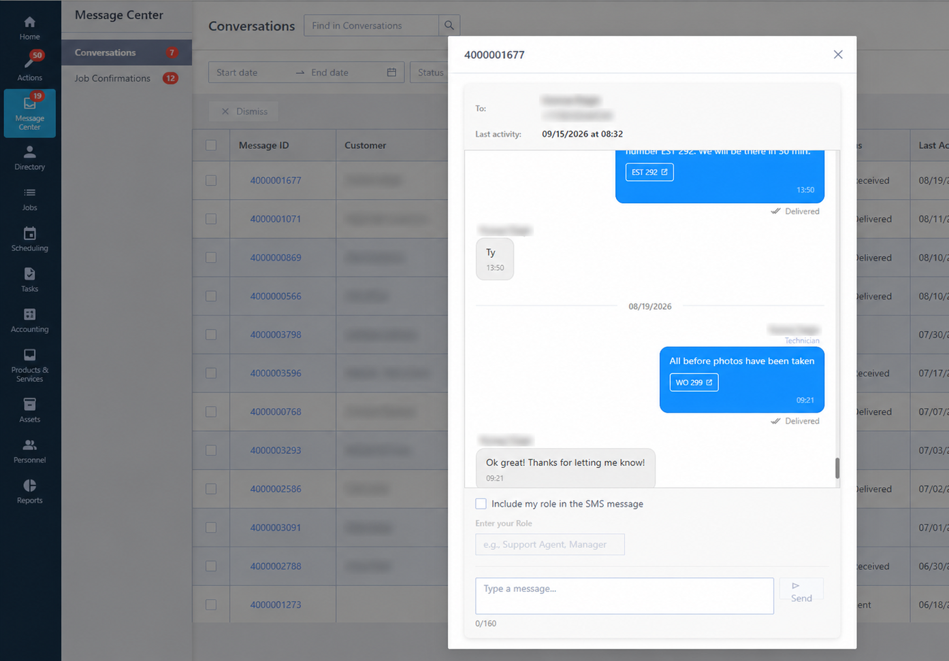Open the WO 299 link chip
This screenshot has height=661, width=949.
pyautogui.click(x=694, y=382)
